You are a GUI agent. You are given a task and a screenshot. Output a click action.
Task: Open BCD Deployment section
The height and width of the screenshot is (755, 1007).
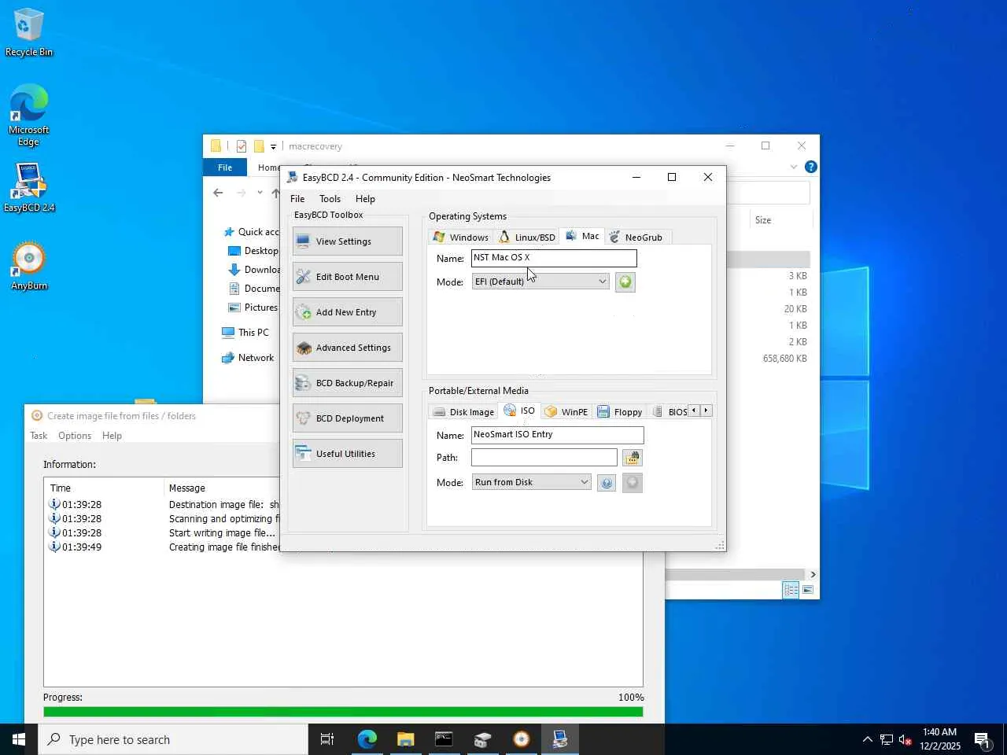[x=347, y=418]
